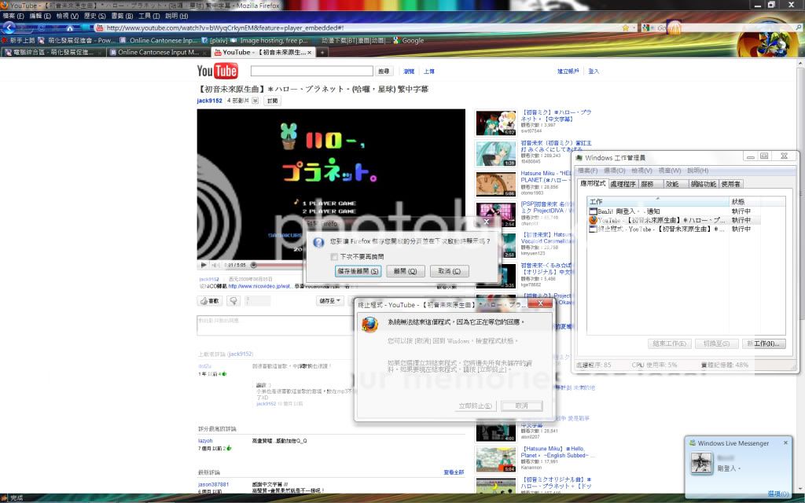Click the 建立帳戶 link on YouTube
The image size is (805, 503).
click(568, 72)
